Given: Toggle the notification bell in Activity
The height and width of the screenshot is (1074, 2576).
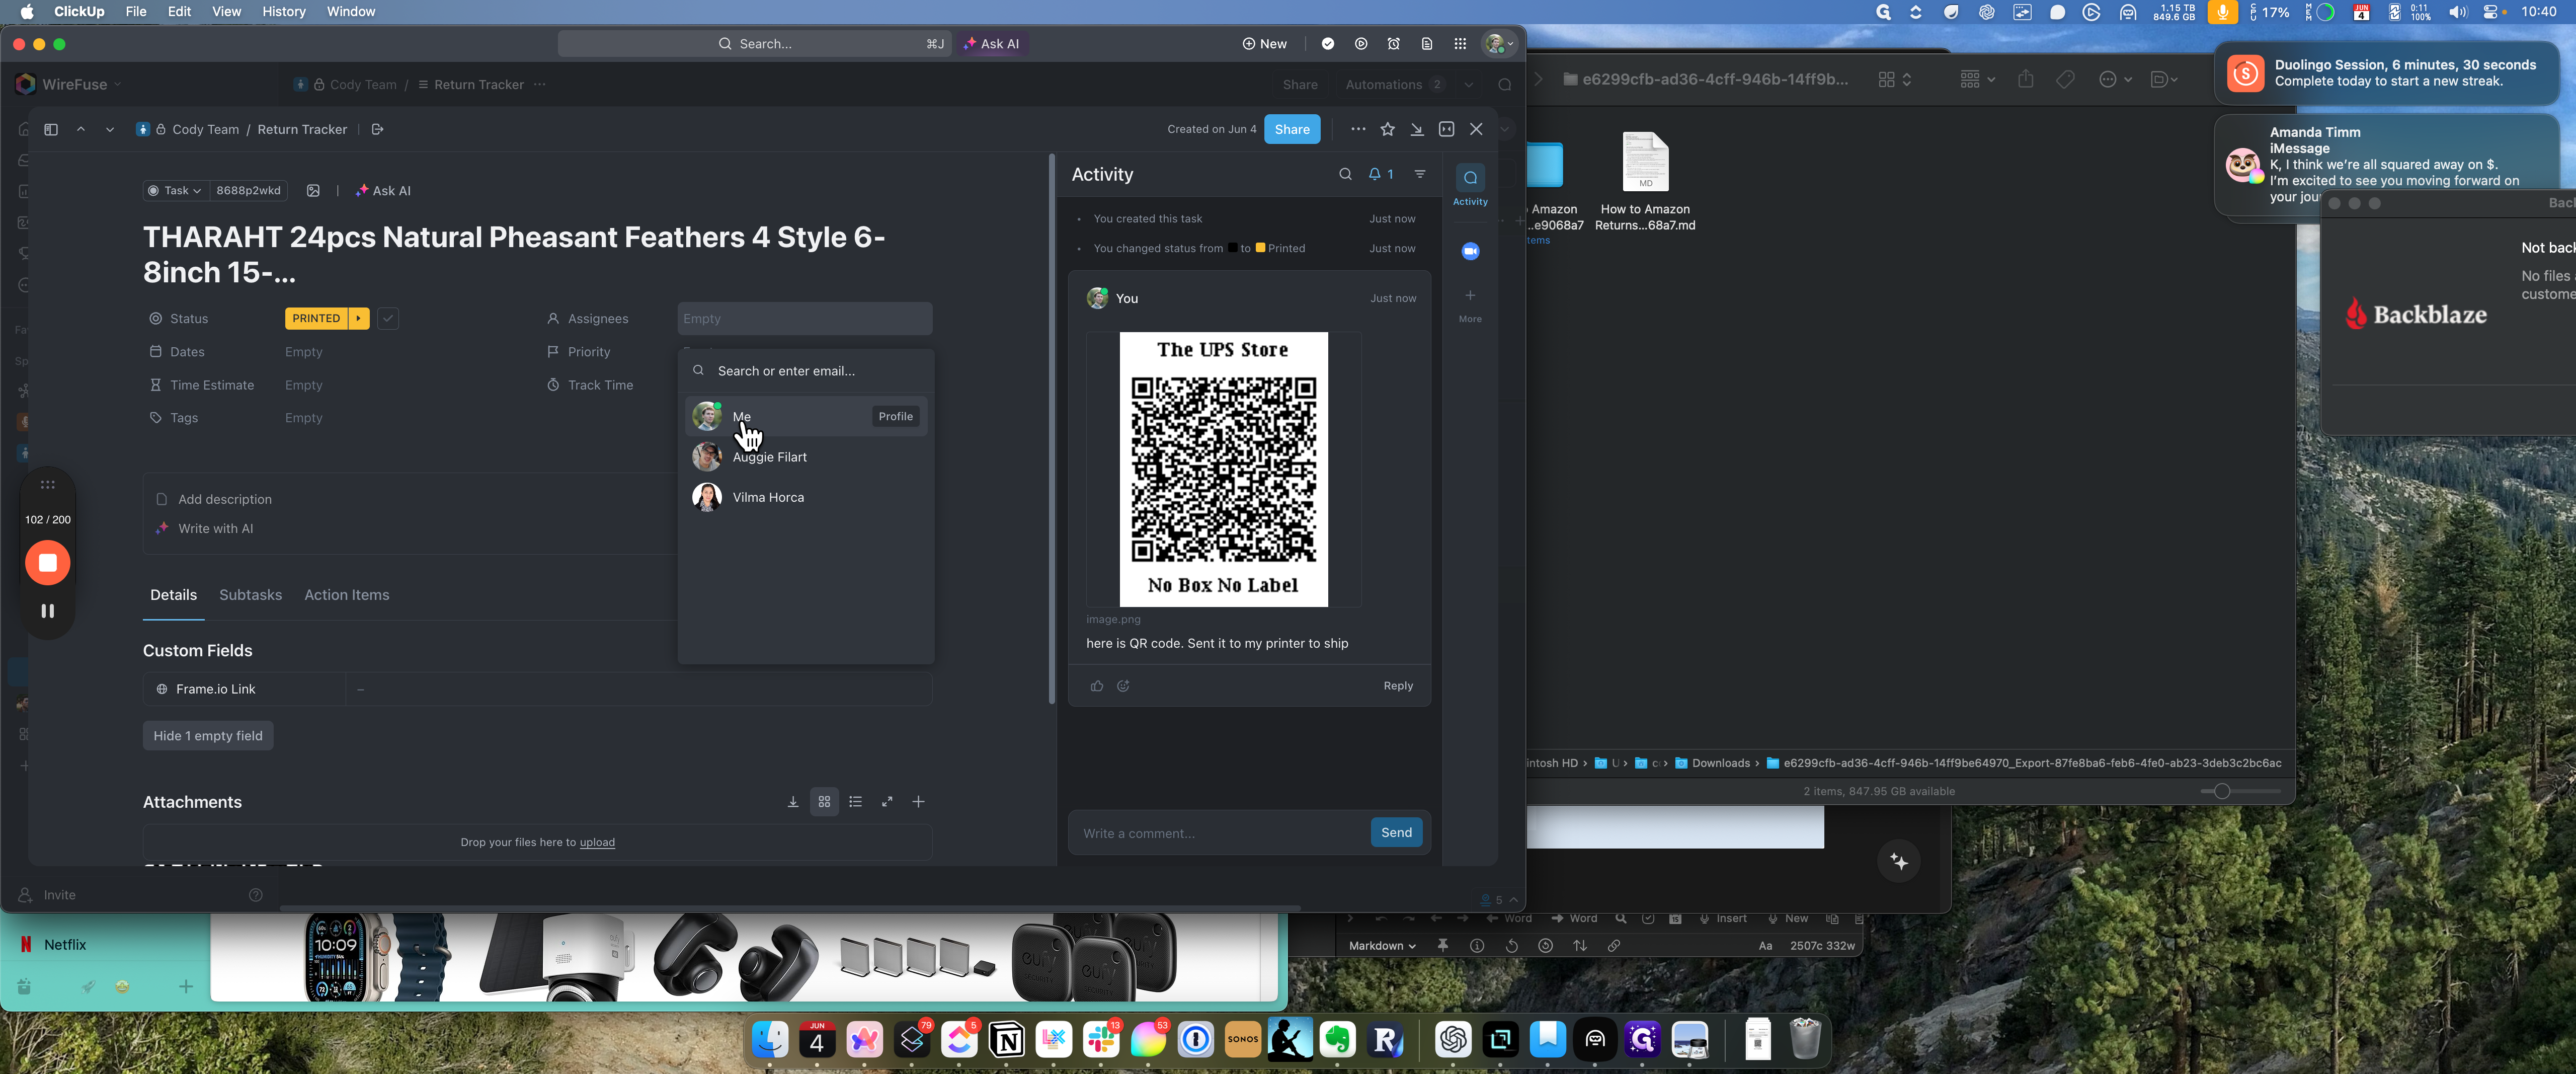Looking at the screenshot, I should click(x=1381, y=174).
